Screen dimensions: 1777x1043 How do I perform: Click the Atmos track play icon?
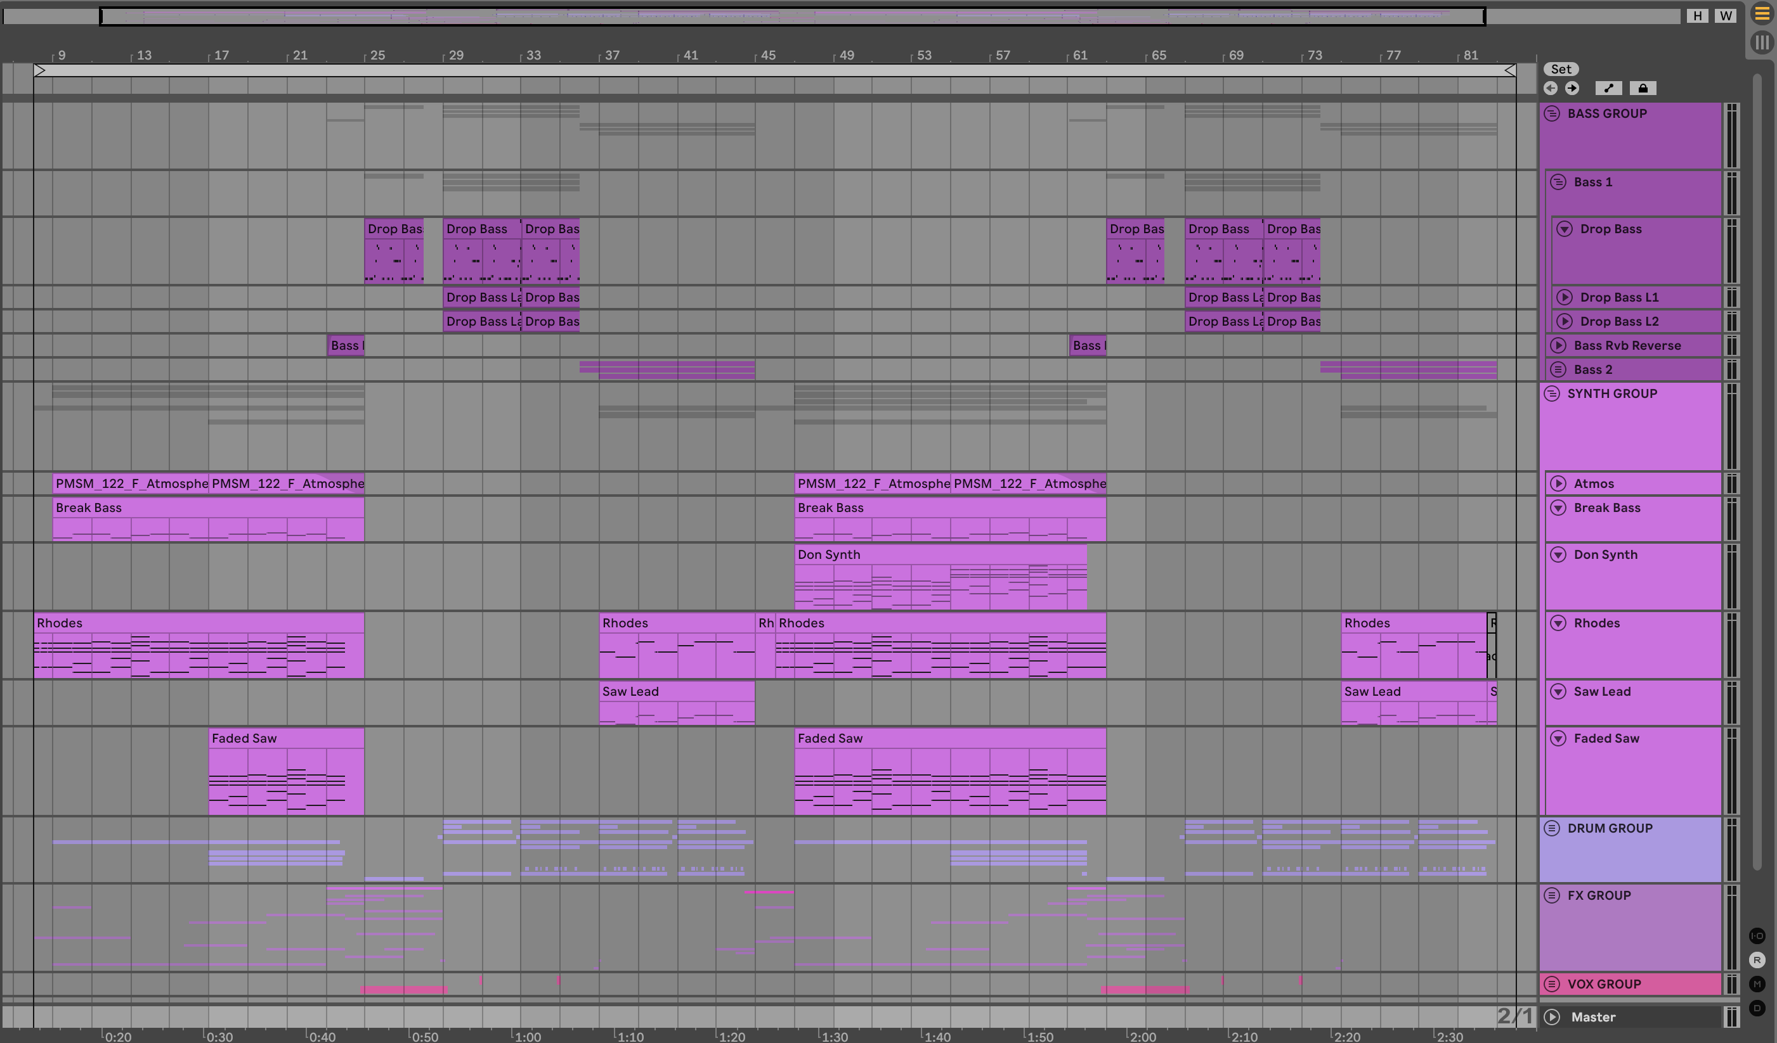pos(1558,483)
